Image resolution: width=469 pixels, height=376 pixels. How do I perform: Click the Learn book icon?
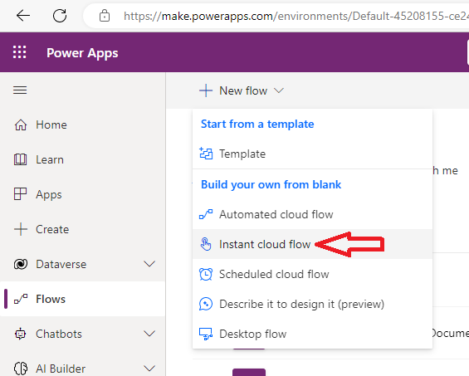pos(21,159)
